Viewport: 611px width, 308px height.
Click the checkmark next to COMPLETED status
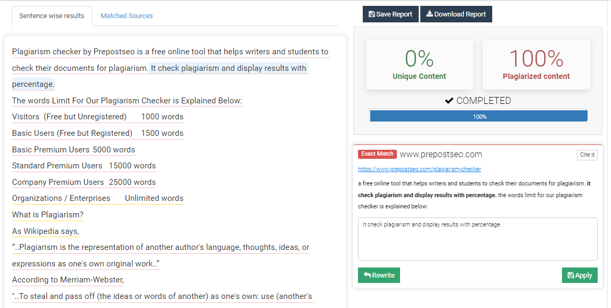tap(449, 100)
